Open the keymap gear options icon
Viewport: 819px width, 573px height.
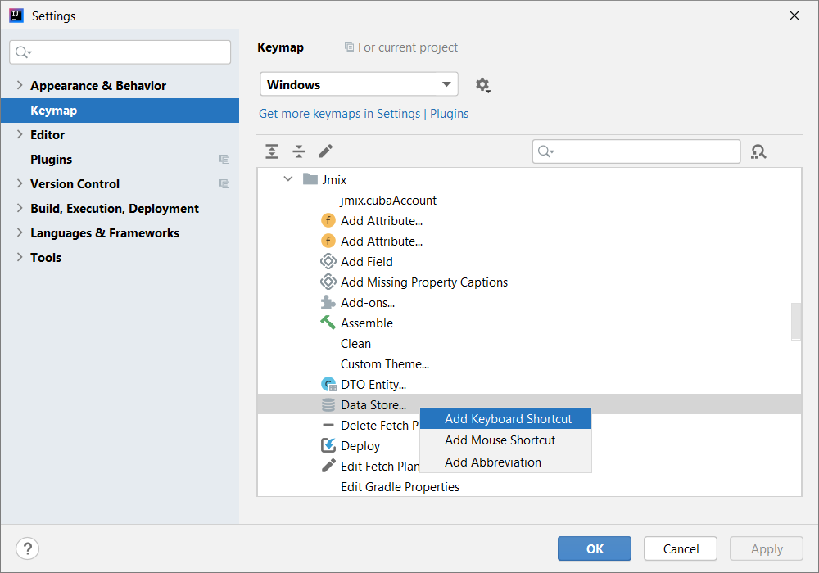pyautogui.click(x=482, y=85)
